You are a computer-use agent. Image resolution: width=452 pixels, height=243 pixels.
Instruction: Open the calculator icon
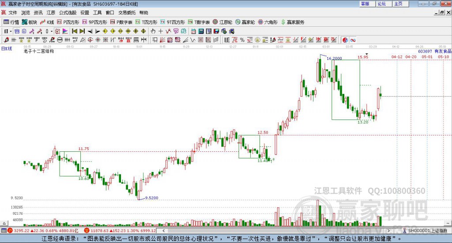coord(201,31)
